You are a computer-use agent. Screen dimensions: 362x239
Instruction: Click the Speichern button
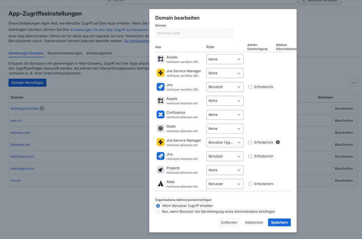pos(279,222)
